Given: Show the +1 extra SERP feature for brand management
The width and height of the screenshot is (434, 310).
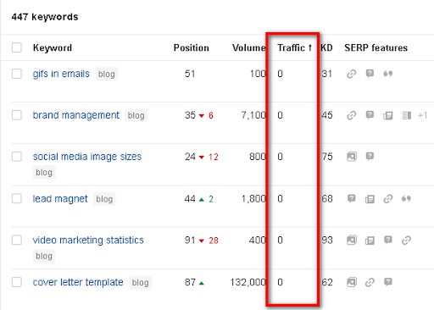Looking at the screenshot, I should click(x=422, y=115).
